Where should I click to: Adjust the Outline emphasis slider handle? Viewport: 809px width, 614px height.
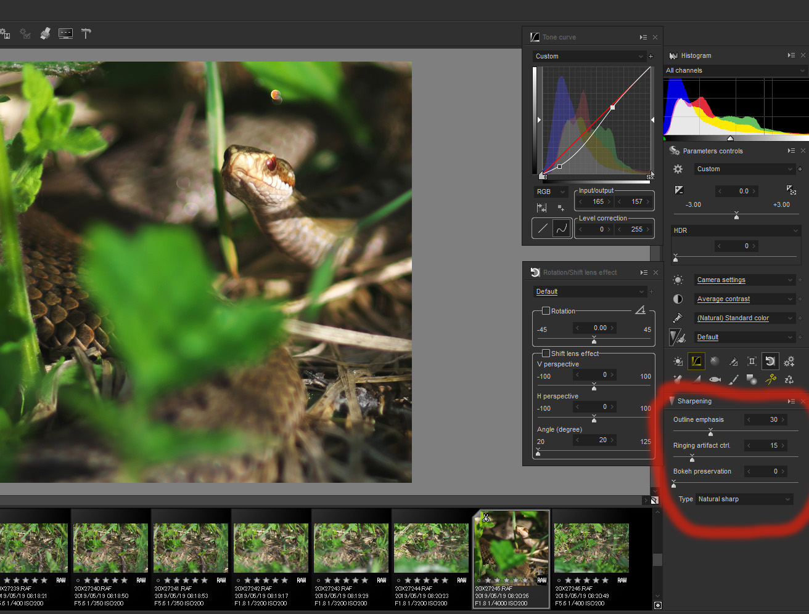[710, 432]
